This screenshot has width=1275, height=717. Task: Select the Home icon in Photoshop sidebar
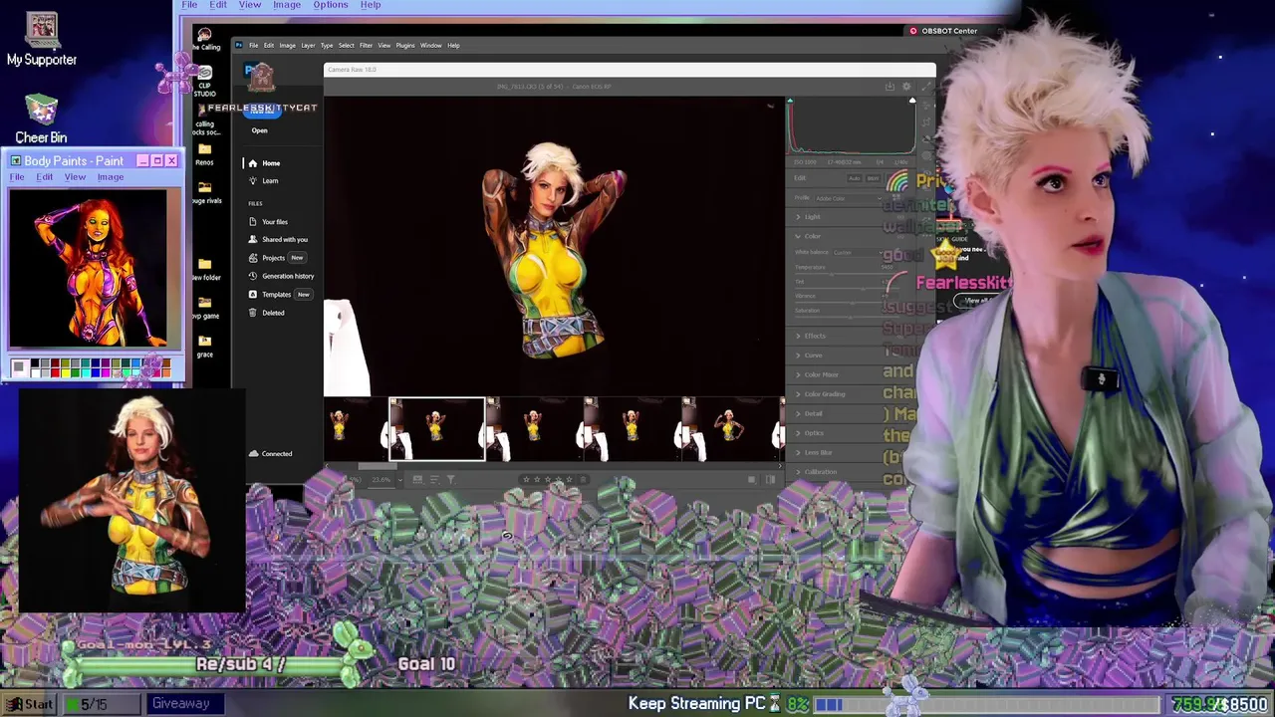point(253,163)
